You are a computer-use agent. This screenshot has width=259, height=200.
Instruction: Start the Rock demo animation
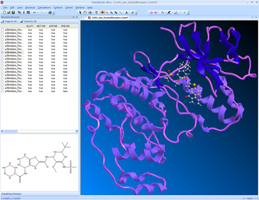(x=156, y=12)
